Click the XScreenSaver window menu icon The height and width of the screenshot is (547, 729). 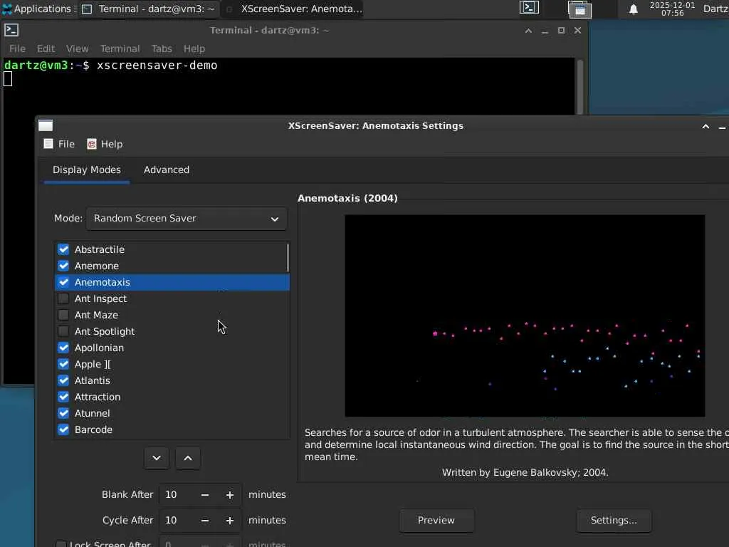[x=46, y=125]
